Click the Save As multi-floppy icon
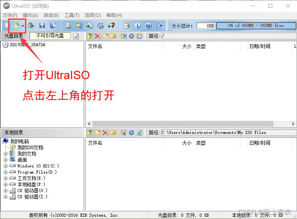Screen dimensions: 297x219 click(x=53, y=25)
